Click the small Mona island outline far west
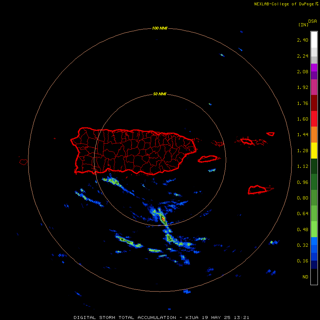The height and width of the screenshot is (320, 320). 23,162
